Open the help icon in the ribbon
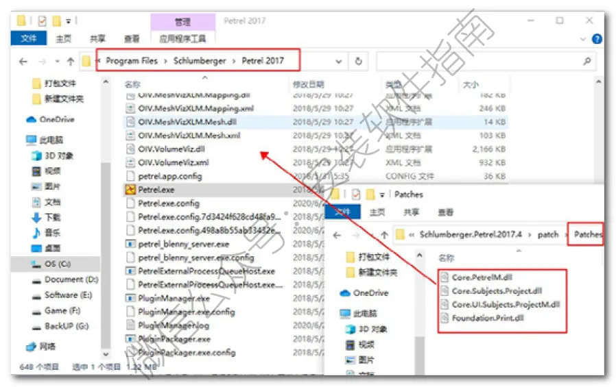The image size is (616, 387). [597, 39]
